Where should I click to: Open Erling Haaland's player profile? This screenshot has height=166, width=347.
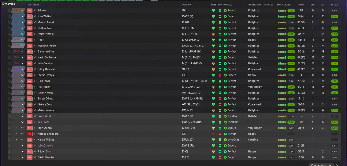(46, 69)
